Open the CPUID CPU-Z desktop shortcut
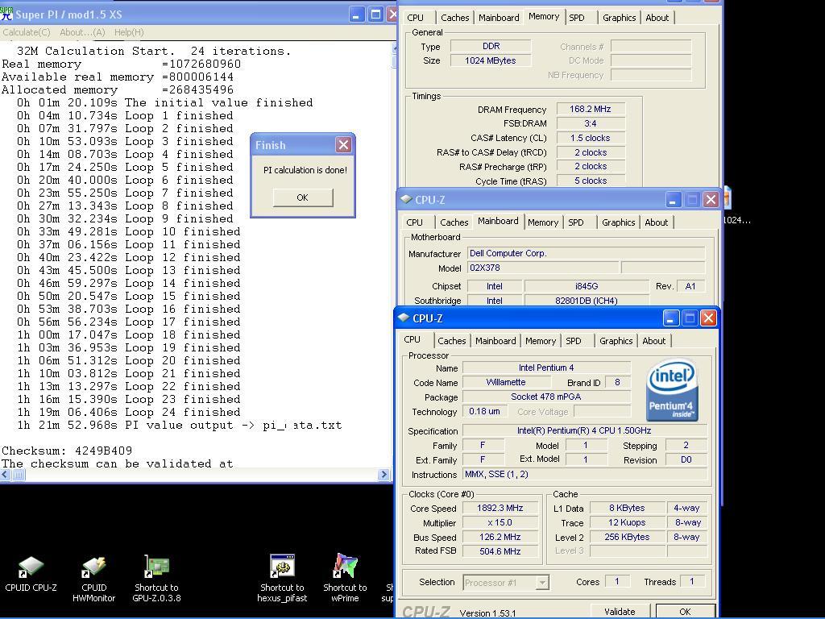Screen dimensions: 825x619 (x=31, y=574)
